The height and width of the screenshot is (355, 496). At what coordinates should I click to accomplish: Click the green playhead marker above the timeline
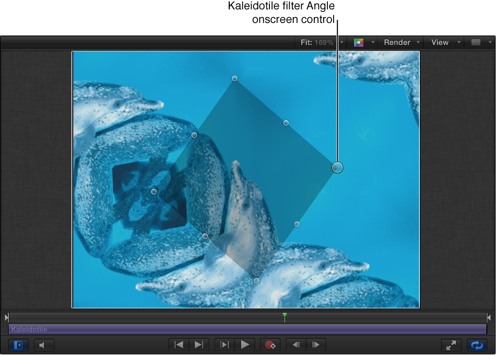pos(285,317)
